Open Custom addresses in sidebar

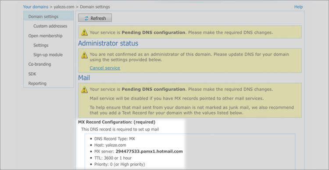[x=50, y=26]
